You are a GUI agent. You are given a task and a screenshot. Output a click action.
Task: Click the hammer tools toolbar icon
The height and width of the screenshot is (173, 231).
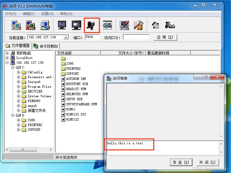click(138, 25)
